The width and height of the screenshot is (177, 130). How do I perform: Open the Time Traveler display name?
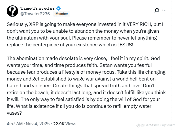(x=38, y=8)
